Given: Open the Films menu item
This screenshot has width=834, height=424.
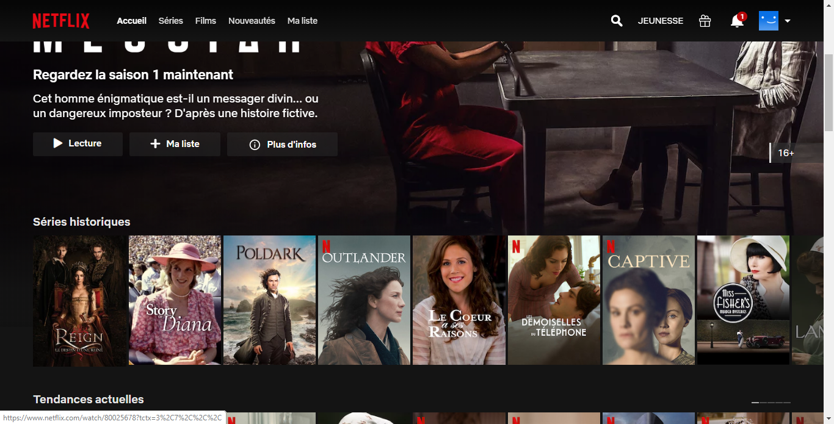Looking at the screenshot, I should [206, 21].
